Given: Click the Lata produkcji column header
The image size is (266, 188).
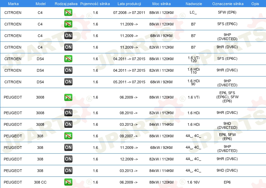Looking at the screenshot, I should coord(129,4).
